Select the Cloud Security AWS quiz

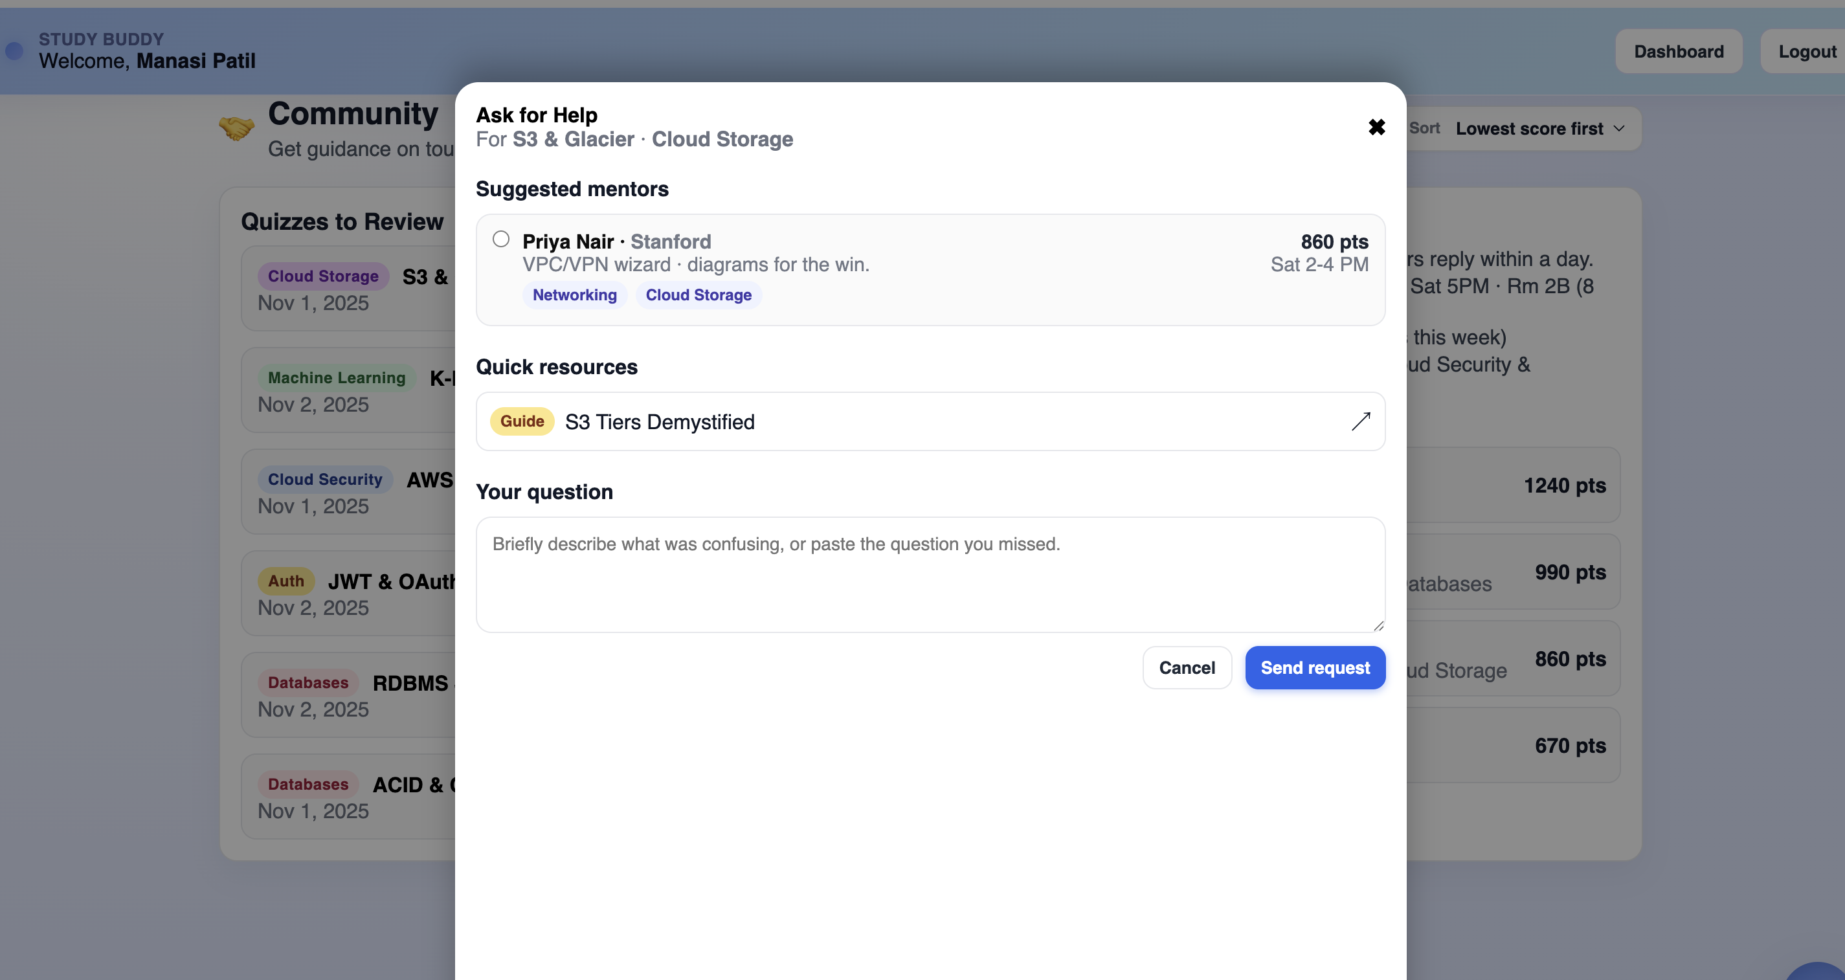click(x=351, y=492)
